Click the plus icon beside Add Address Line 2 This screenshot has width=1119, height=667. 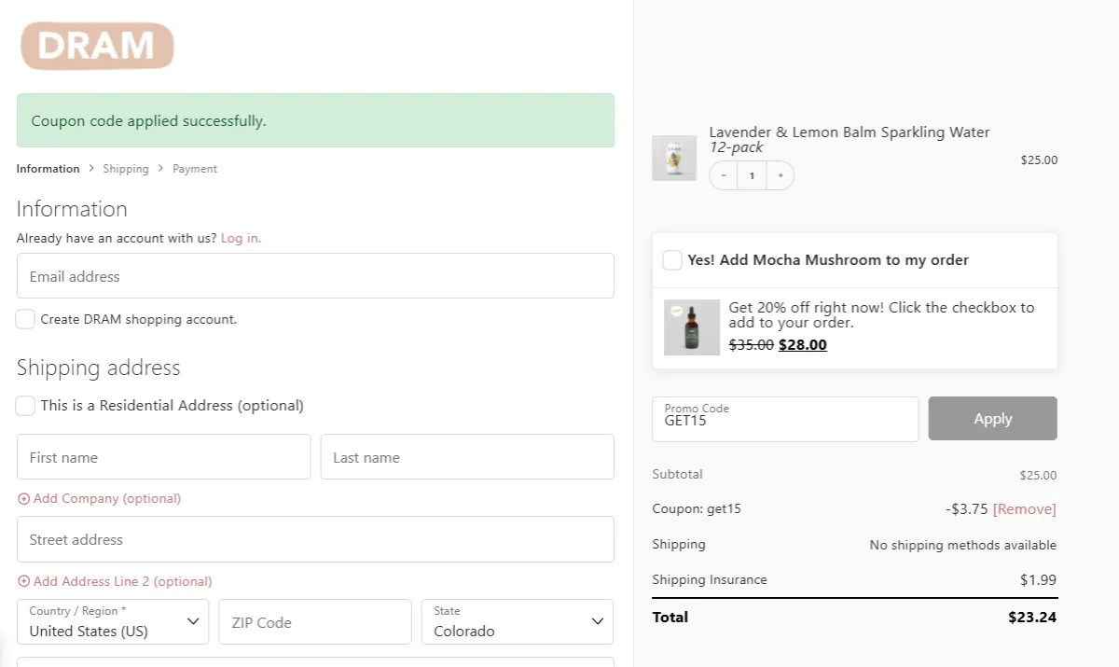[24, 582]
